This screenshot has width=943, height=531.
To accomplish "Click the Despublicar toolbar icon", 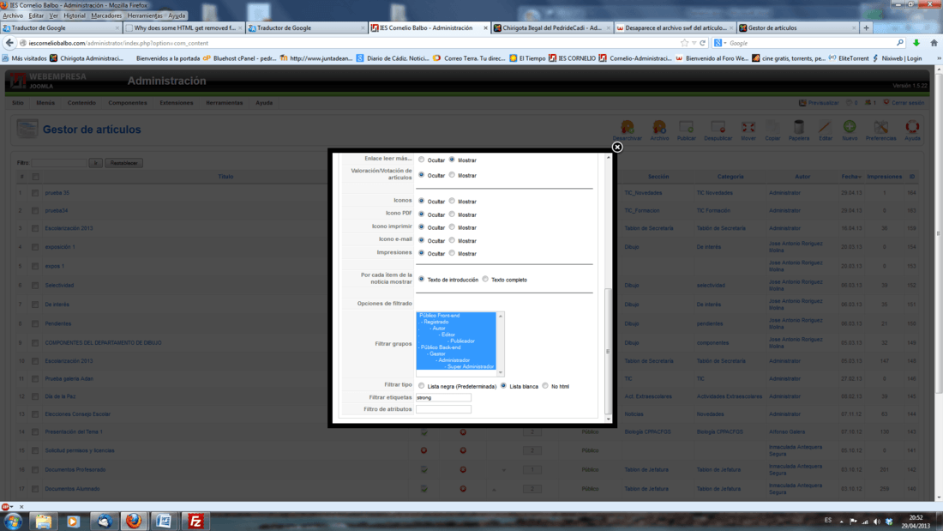I will click(x=718, y=130).
